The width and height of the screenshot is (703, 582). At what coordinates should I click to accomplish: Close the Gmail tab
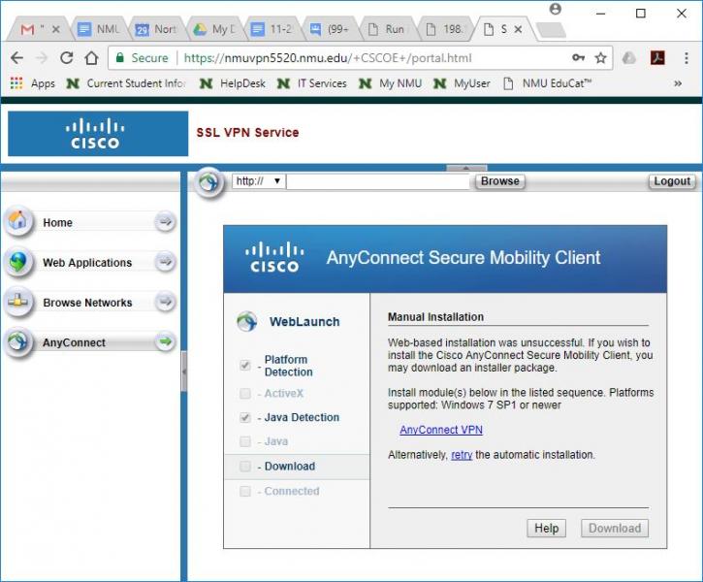click(x=56, y=30)
